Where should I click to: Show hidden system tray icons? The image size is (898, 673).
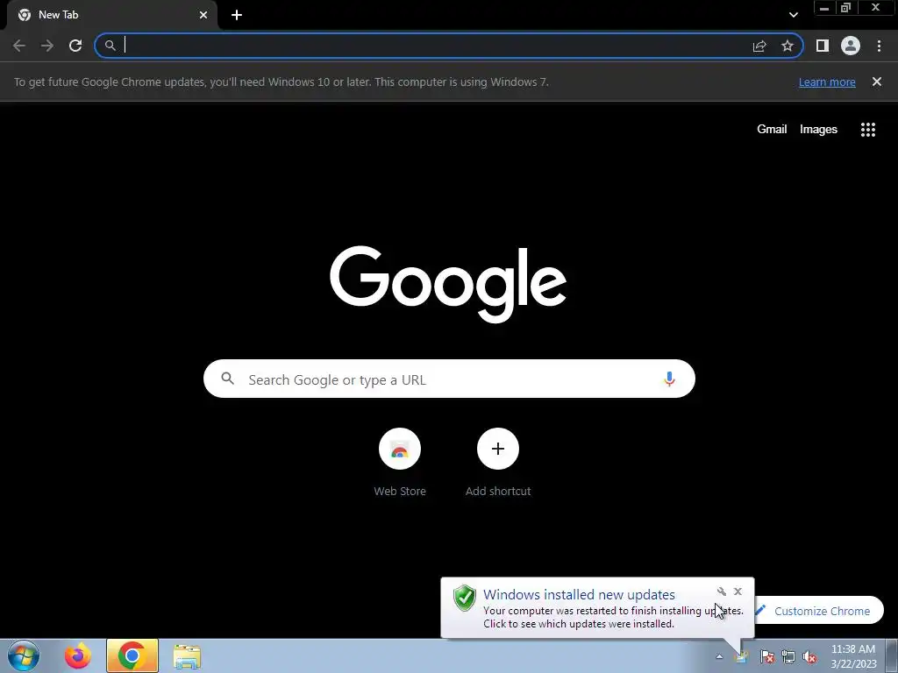(719, 657)
